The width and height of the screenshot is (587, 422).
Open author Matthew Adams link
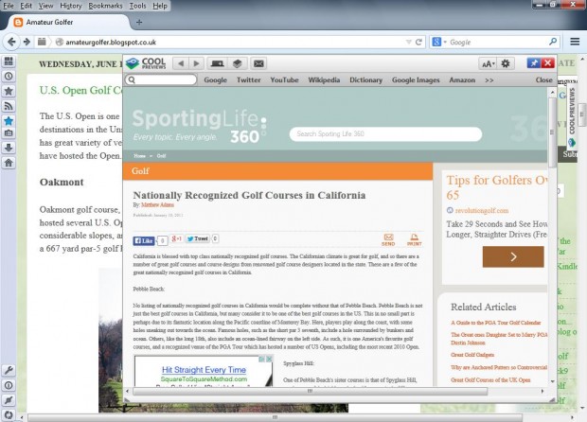(x=157, y=204)
